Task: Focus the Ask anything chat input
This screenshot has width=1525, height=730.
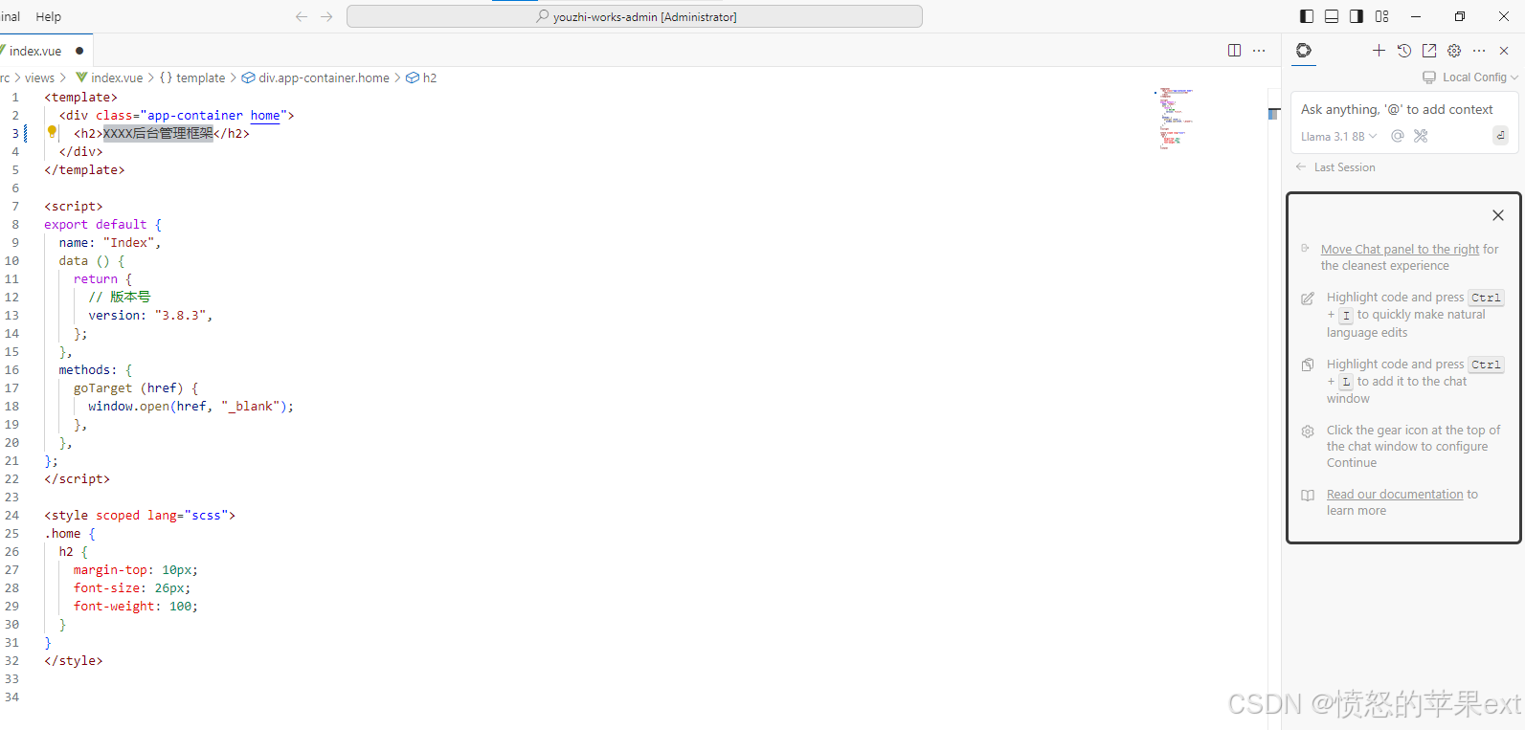Action: (x=1397, y=110)
